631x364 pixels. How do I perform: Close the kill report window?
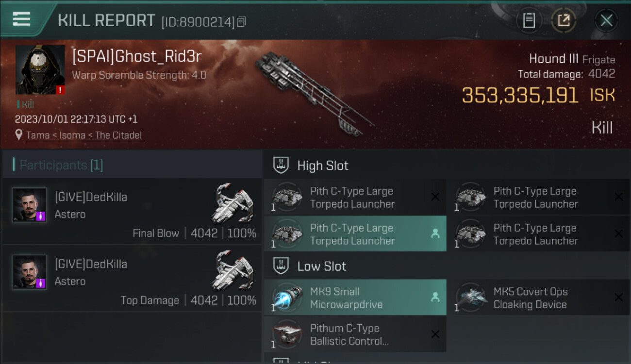[606, 20]
